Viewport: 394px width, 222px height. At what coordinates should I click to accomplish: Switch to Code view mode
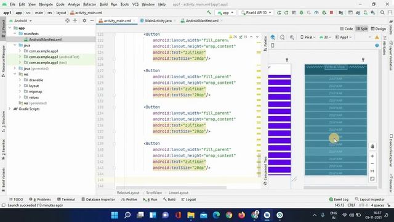click(x=346, y=29)
